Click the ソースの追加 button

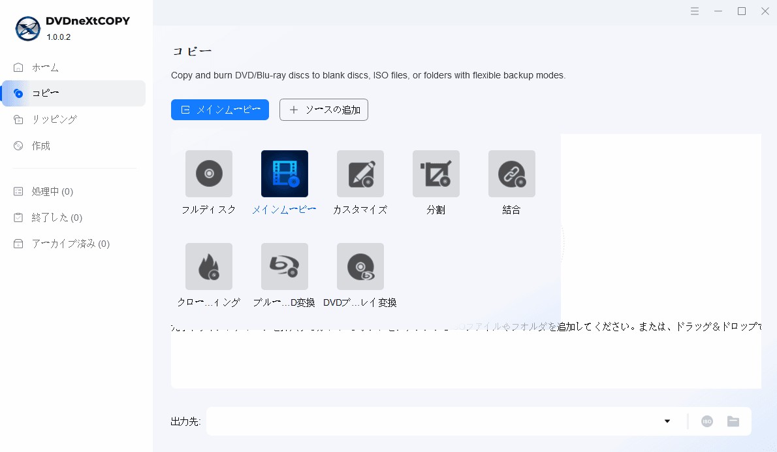(324, 110)
